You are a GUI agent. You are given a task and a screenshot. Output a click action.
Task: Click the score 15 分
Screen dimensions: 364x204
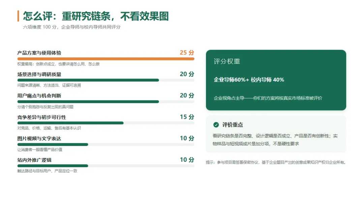click(187, 117)
